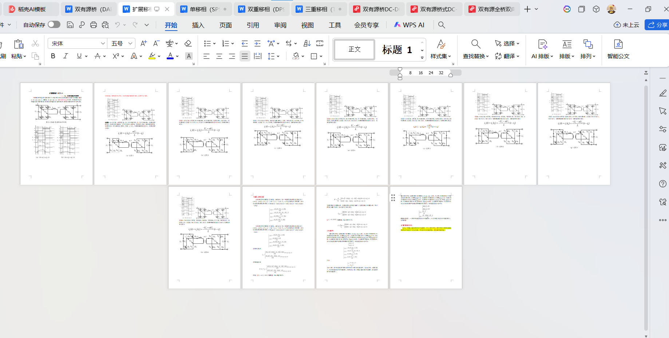Click the Italic formatting icon
The image size is (669, 338).
tap(66, 56)
